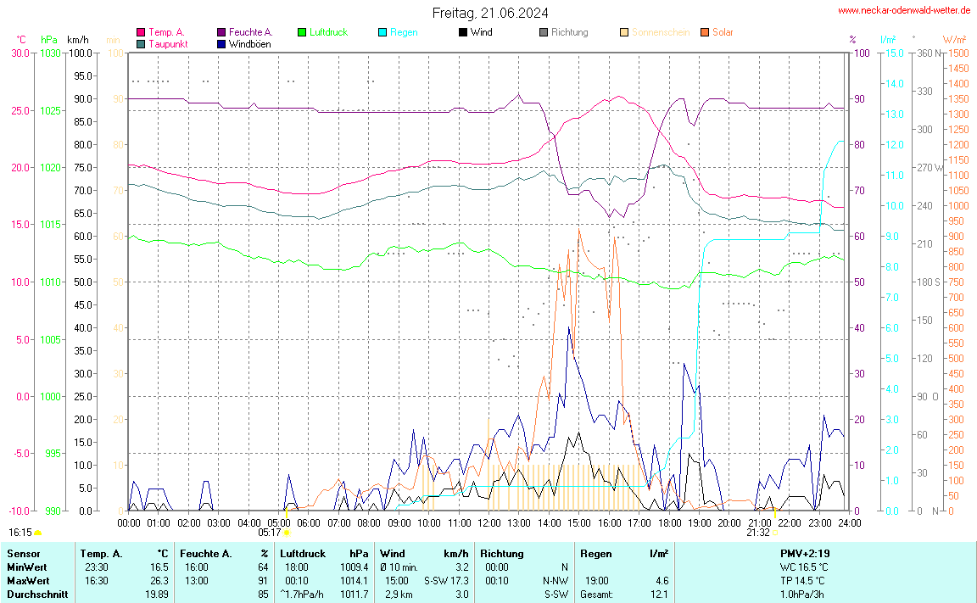
Task: Select the green Luftdruck legend swatch
Action: click(x=302, y=32)
